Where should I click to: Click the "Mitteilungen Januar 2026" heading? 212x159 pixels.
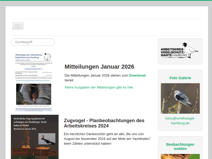[99, 67]
